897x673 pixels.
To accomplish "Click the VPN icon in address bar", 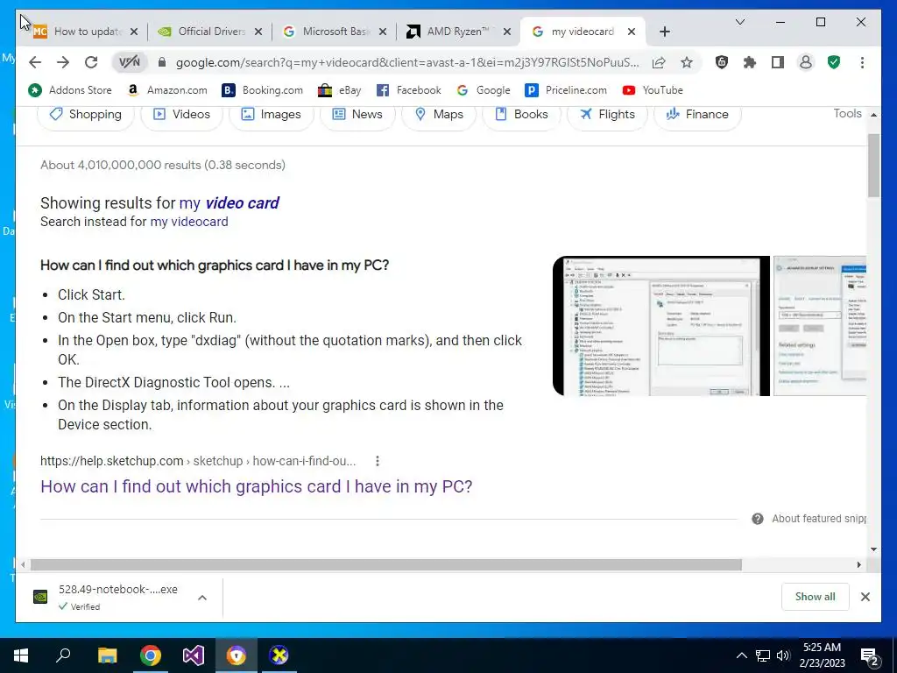I will 130,62.
